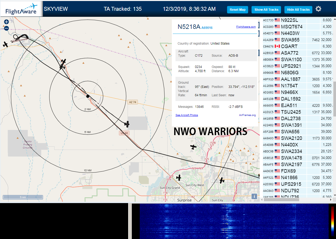Select the SWA1100 row

point(298,60)
